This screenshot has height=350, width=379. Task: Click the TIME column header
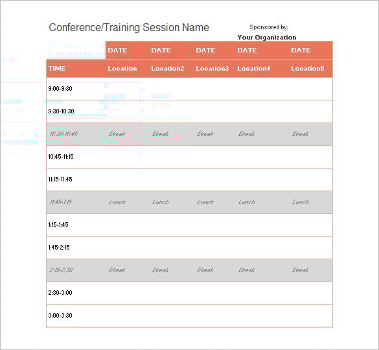pyautogui.click(x=57, y=69)
